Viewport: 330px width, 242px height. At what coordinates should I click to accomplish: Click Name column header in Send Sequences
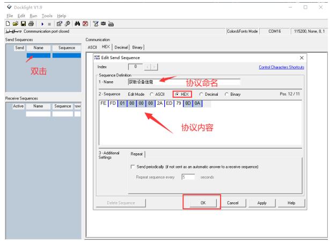coord(38,48)
